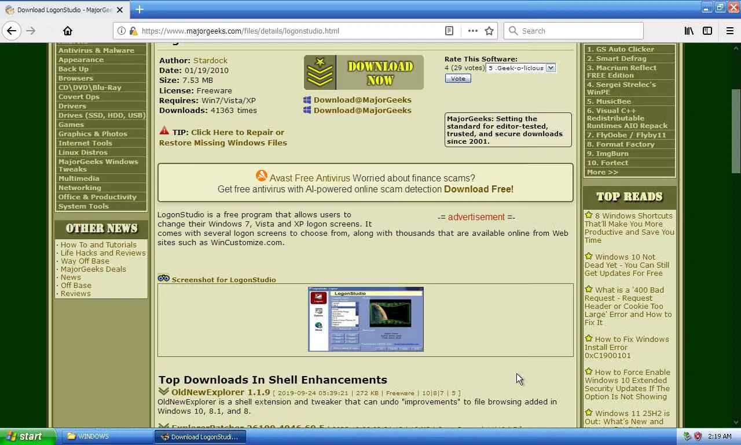This screenshot has height=445, width=741.
Task: Click the star beside 8 Windows Shortcuts
Action: [589, 215]
